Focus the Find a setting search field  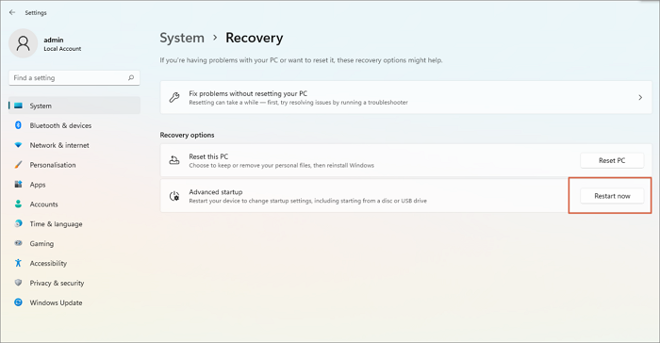pyautogui.click(x=74, y=78)
